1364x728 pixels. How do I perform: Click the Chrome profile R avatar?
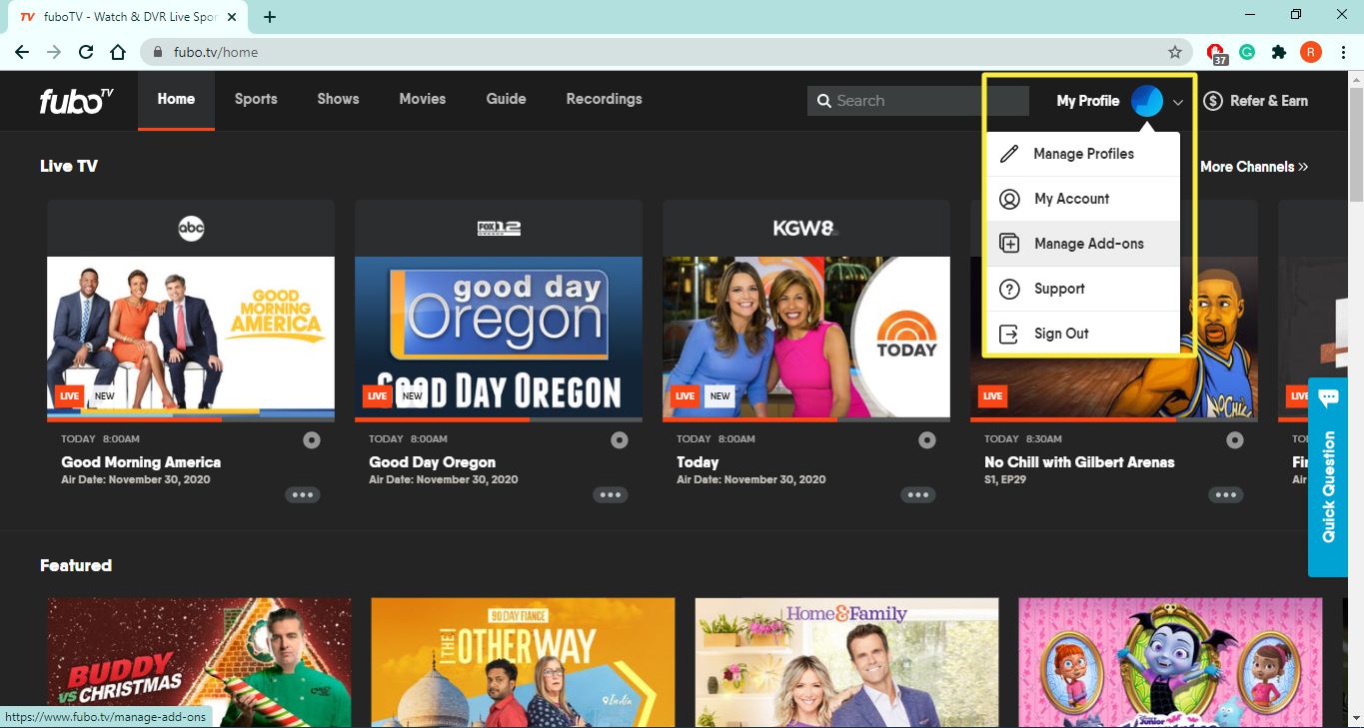(x=1311, y=52)
